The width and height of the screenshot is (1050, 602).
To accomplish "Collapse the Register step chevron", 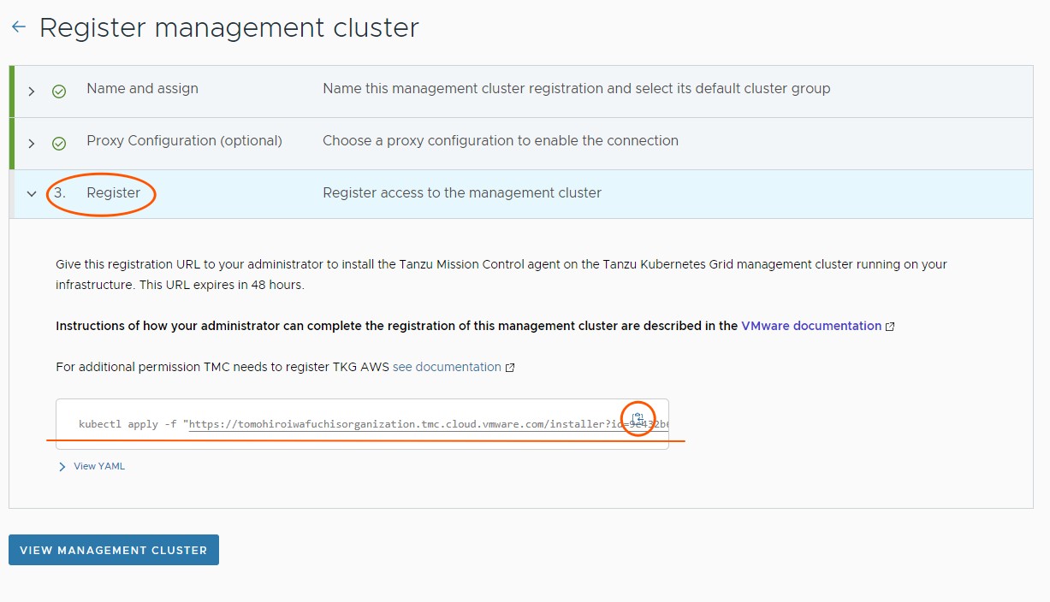I will pos(32,194).
